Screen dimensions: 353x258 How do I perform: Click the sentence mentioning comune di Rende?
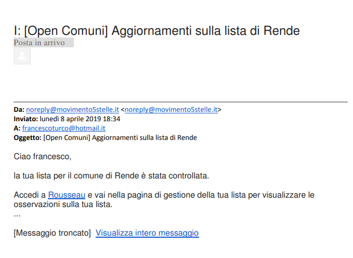(x=111, y=175)
